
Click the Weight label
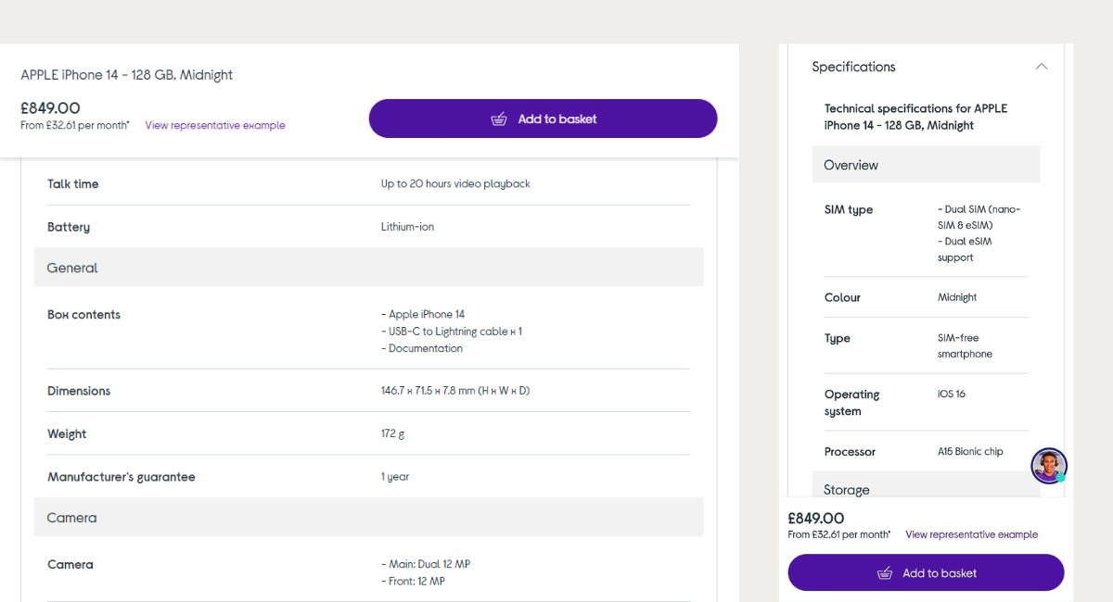coord(67,433)
